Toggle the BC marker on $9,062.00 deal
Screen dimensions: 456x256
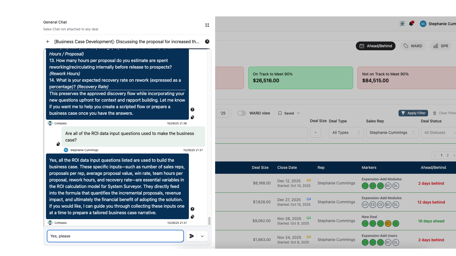coord(388,223)
